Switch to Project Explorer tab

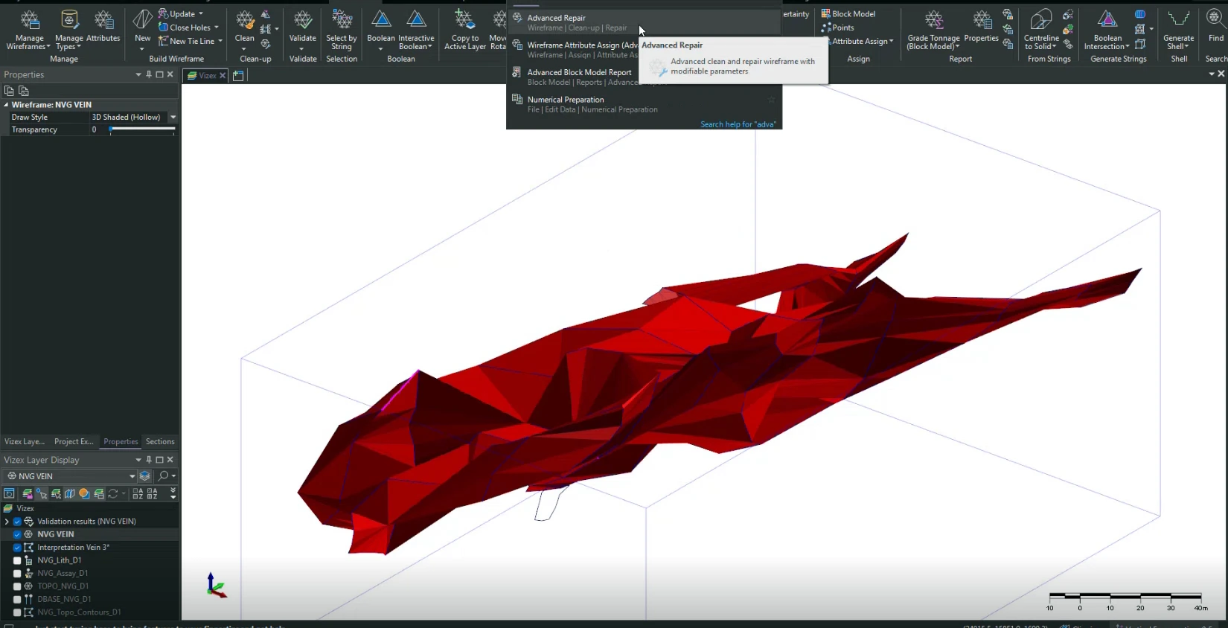tap(74, 441)
